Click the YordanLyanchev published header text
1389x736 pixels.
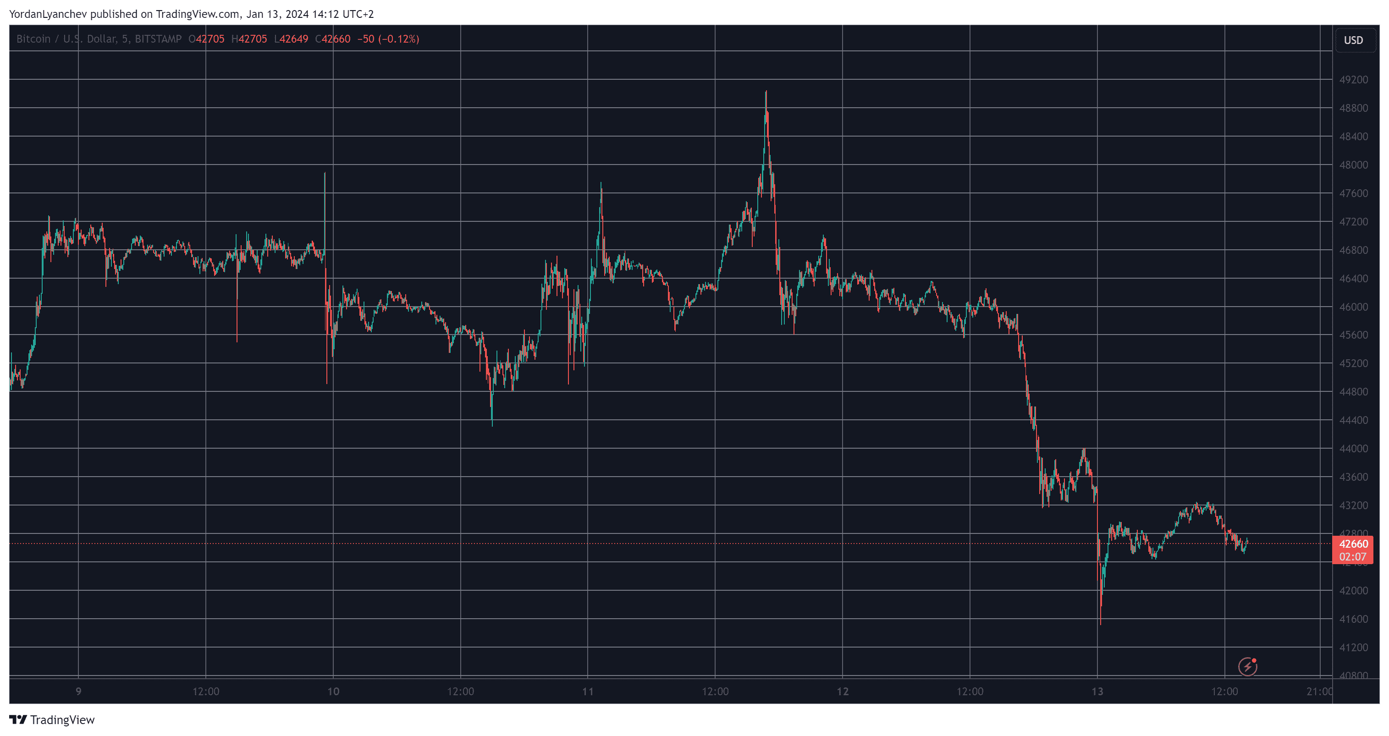pyautogui.click(x=192, y=14)
